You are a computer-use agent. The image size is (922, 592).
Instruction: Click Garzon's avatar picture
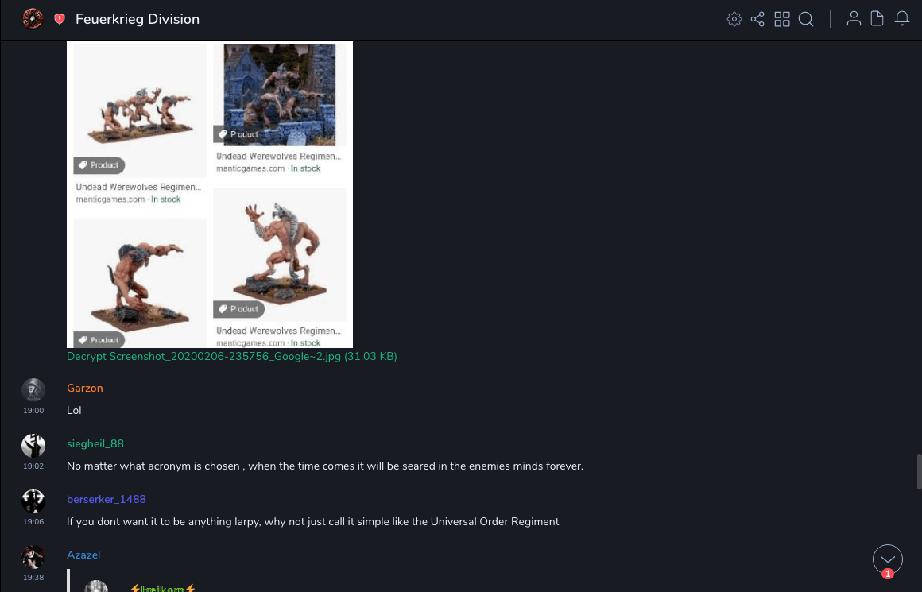point(33,390)
